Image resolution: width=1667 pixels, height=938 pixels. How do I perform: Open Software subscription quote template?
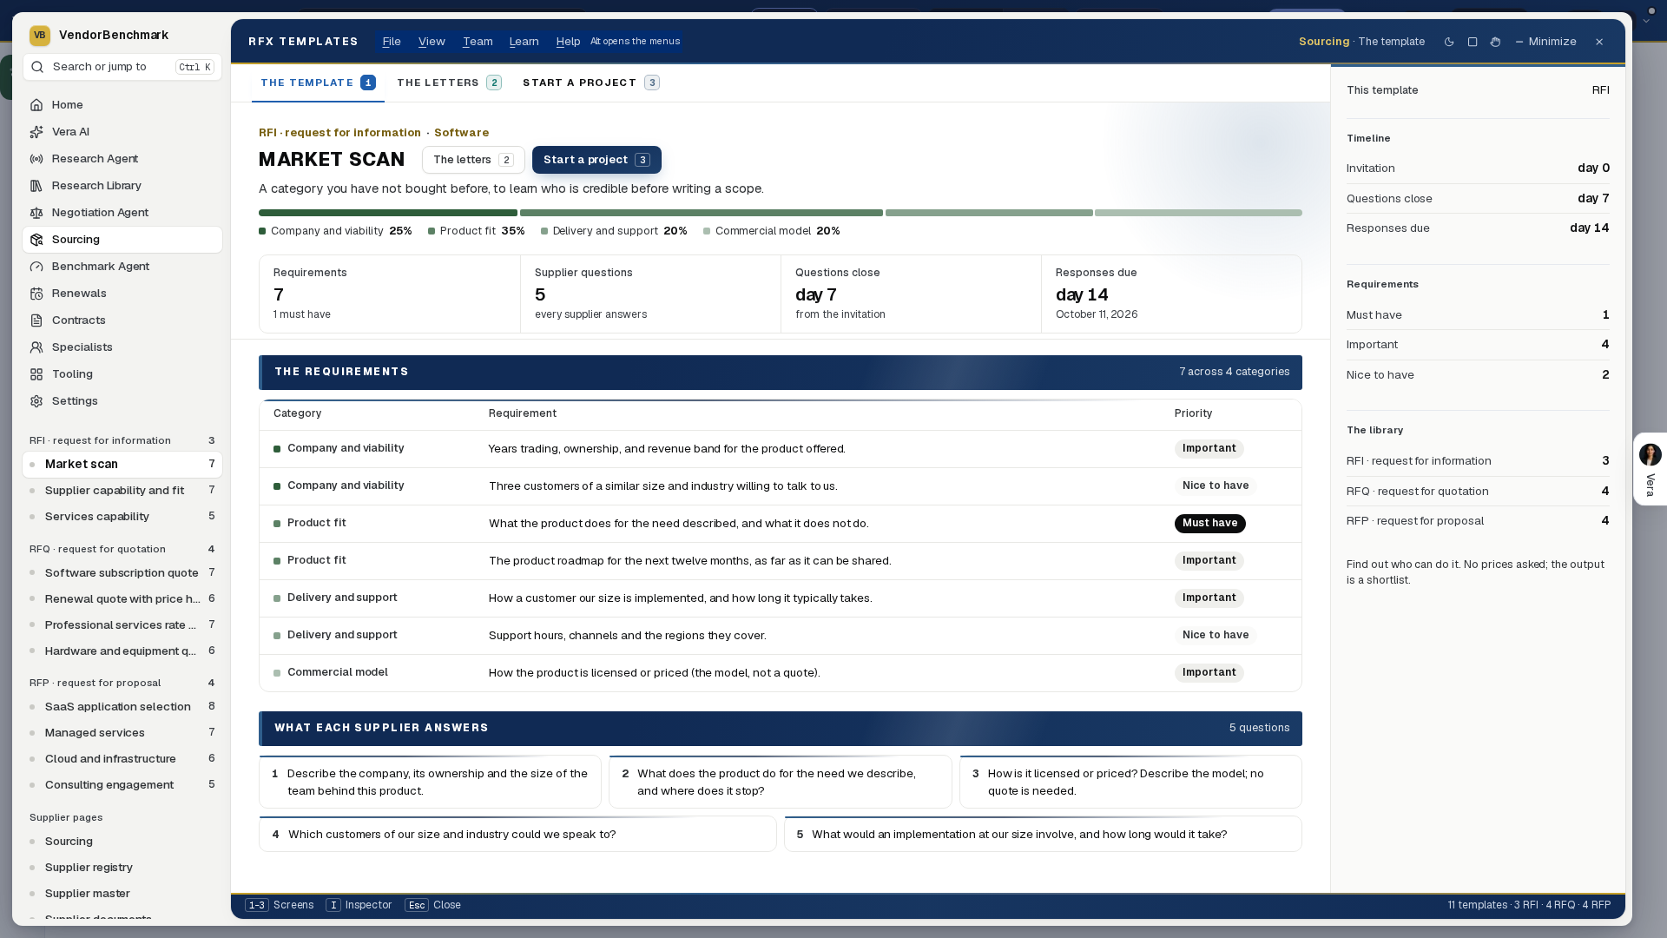[x=122, y=573]
